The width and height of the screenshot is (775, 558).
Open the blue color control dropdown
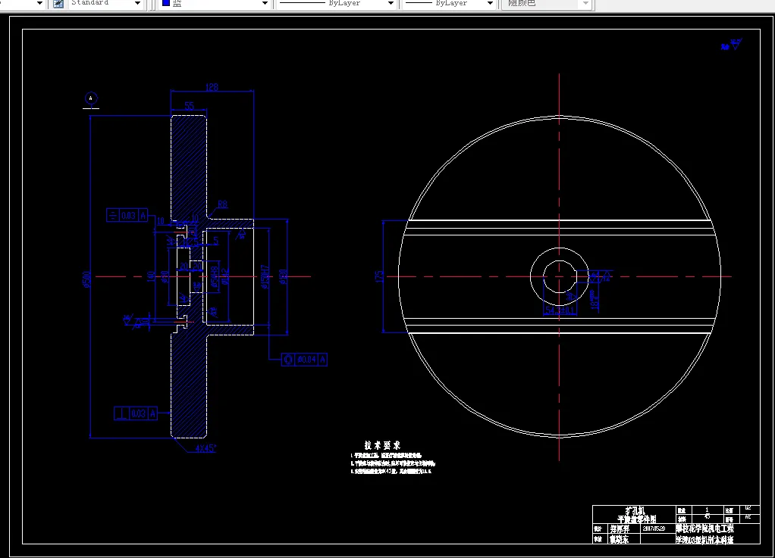[x=265, y=4]
